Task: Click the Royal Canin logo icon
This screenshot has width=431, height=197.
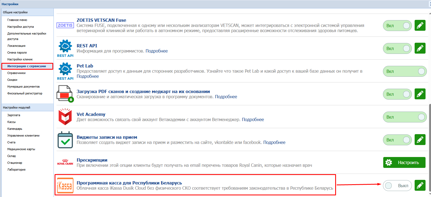Action: [65, 162]
